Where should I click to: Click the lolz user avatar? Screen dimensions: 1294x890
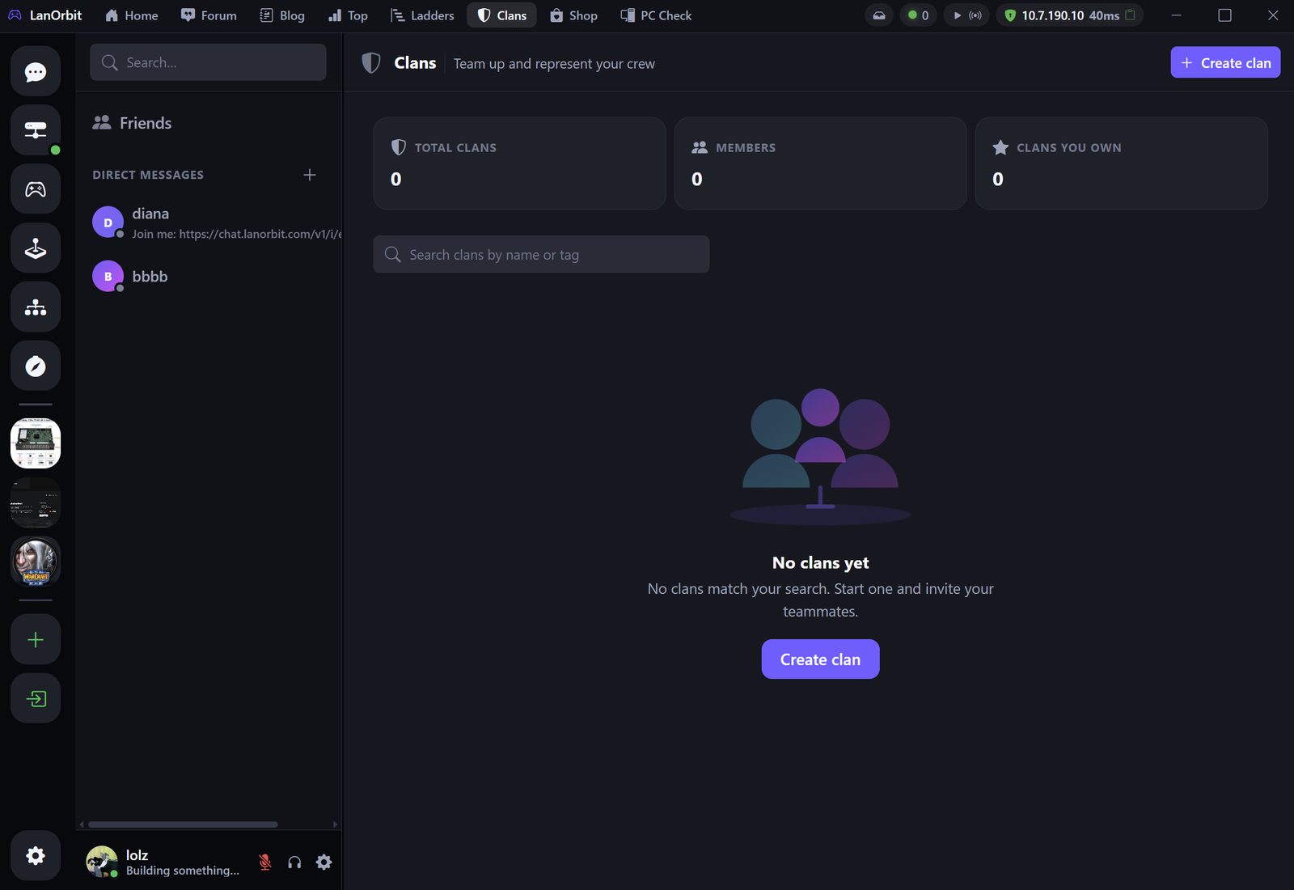coord(102,862)
